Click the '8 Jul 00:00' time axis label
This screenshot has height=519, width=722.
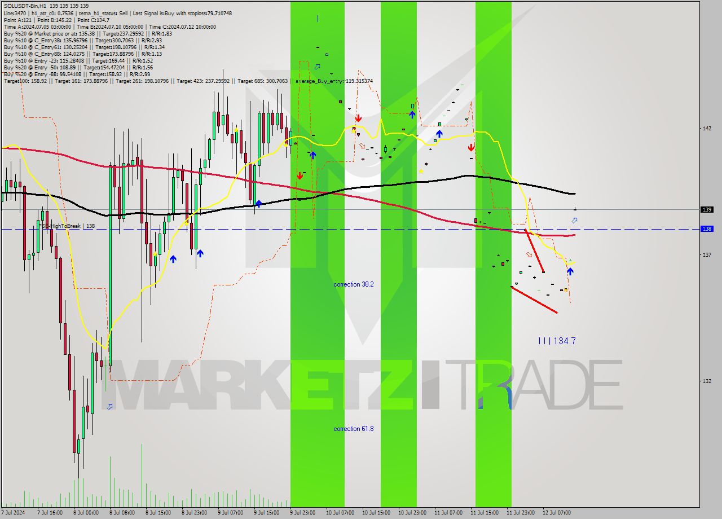click(86, 513)
